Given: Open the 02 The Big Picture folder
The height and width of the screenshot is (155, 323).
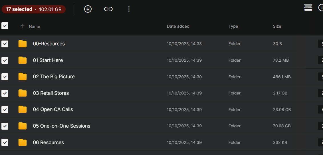Looking at the screenshot, I should (x=54, y=77).
